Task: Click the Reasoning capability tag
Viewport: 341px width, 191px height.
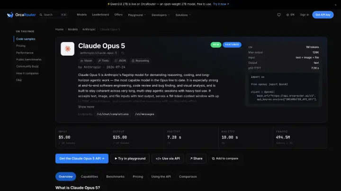Action: tap(140, 61)
